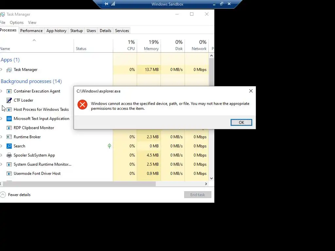Screen dimensions: 335x251
Task: Click the CTF Loader pen icon
Action: 9,100
